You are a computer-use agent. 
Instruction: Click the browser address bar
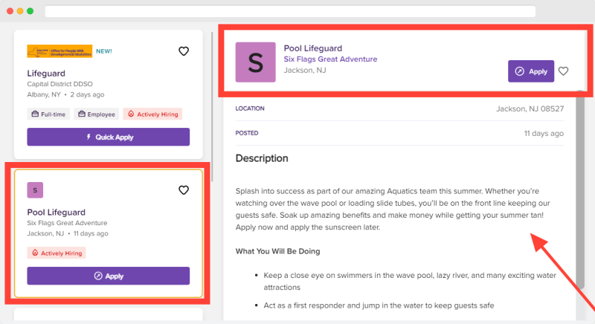pyautogui.click(x=290, y=11)
